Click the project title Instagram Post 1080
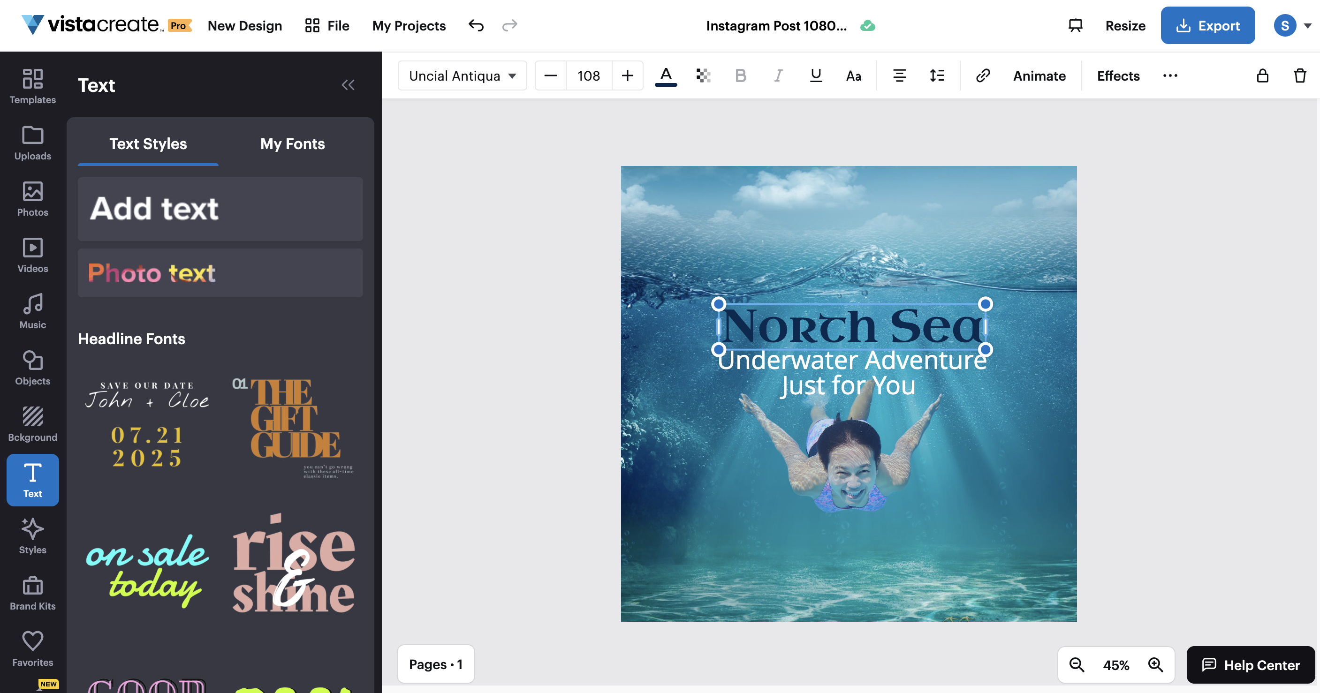Screen dimensions: 1320x693 (x=776, y=25)
